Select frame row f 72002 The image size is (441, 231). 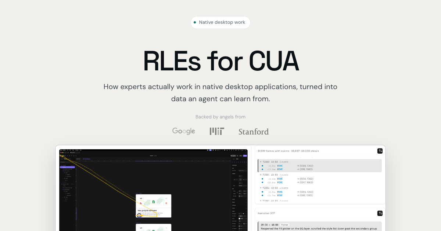(x=320, y=192)
